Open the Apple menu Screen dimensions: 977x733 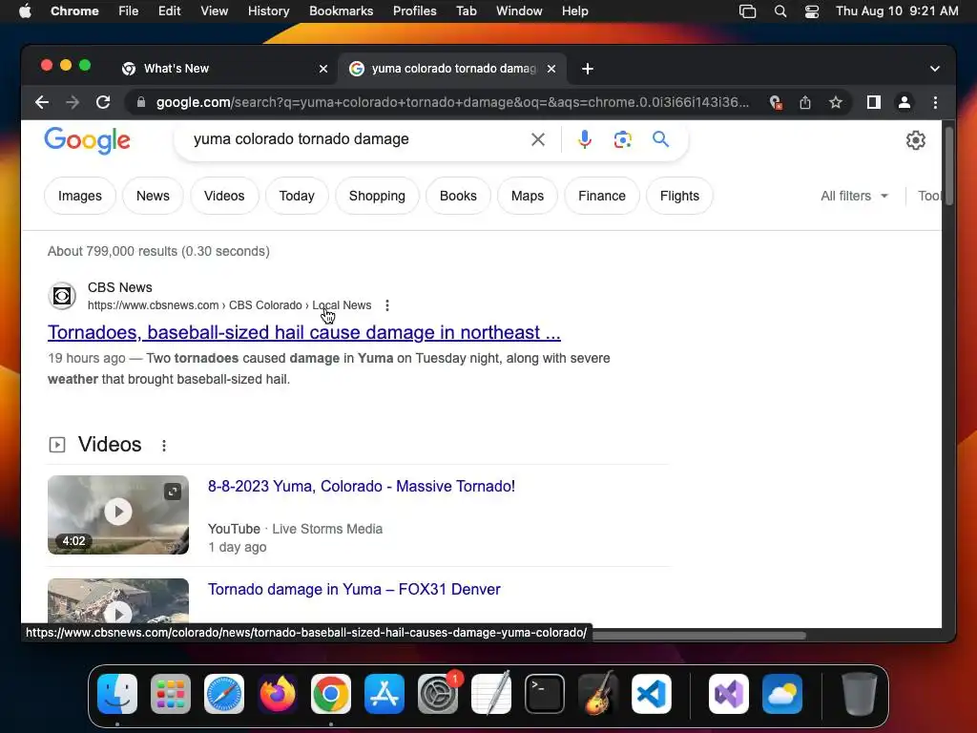point(25,11)
